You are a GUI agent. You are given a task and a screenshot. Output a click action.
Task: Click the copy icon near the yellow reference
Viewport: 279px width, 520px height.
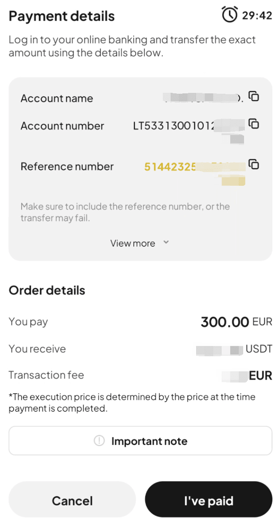tap(254, 164)
